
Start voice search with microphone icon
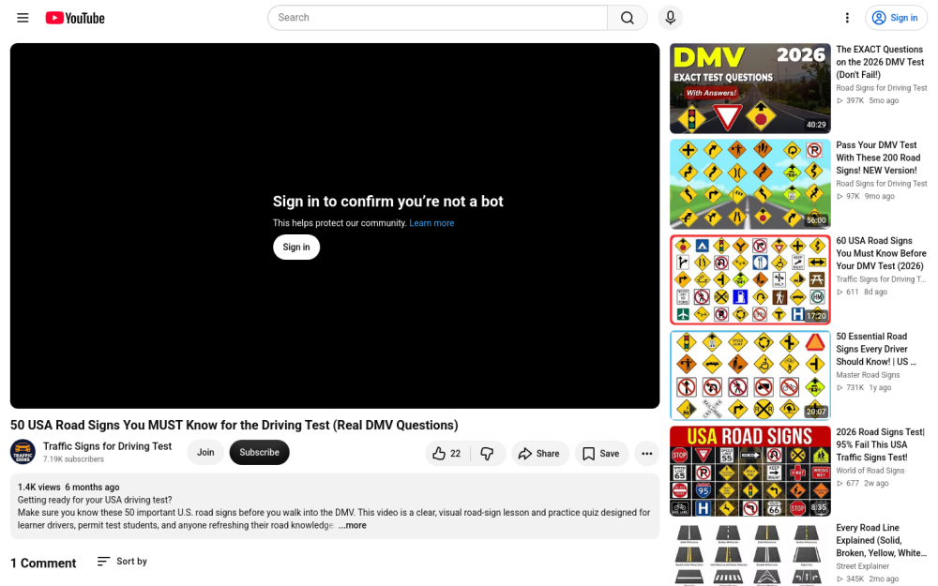click(670, 18)
